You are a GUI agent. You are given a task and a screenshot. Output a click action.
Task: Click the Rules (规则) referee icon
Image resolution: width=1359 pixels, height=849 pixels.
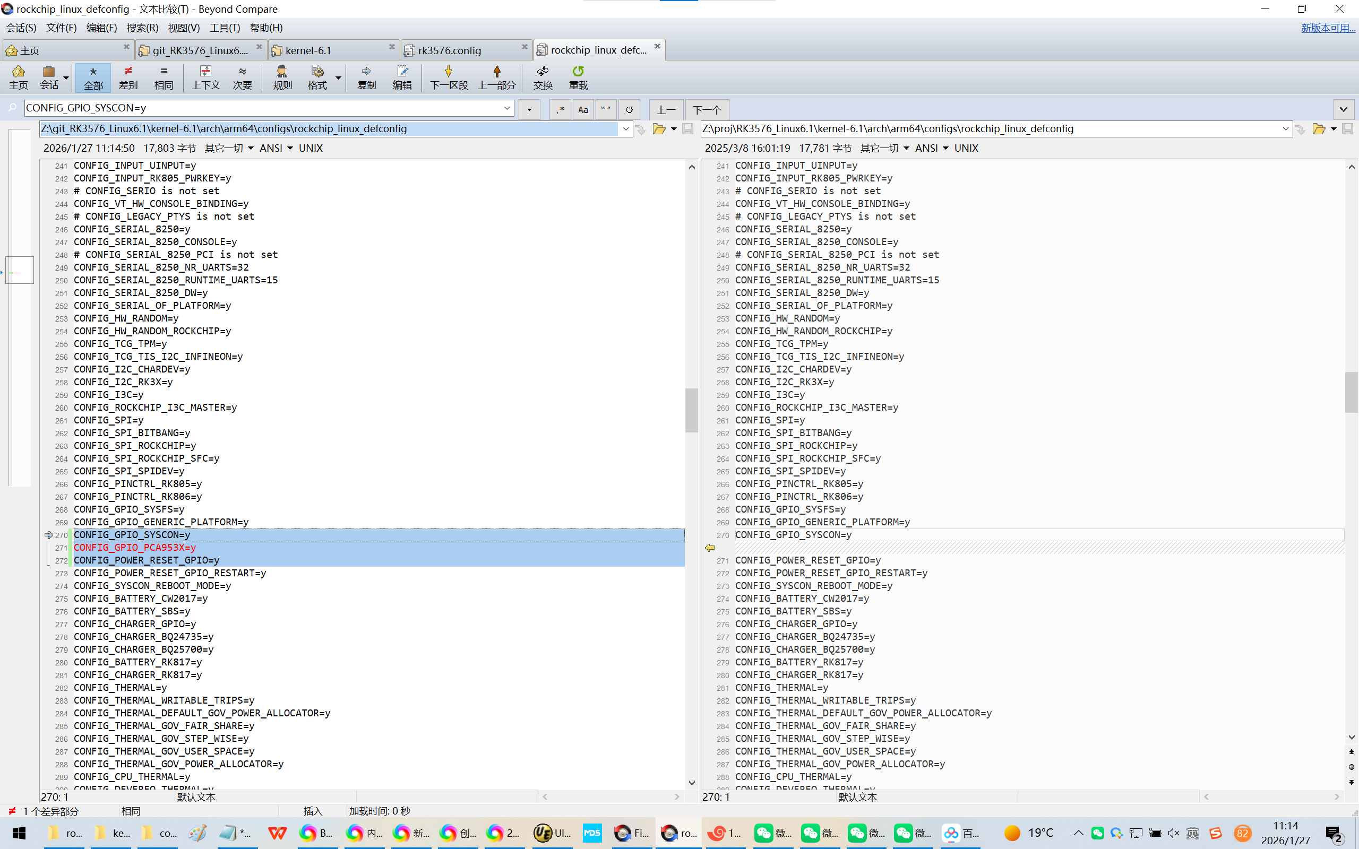pos(282,77)
